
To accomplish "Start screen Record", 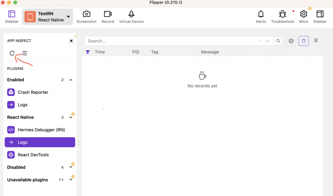I will tap(108, 17).
